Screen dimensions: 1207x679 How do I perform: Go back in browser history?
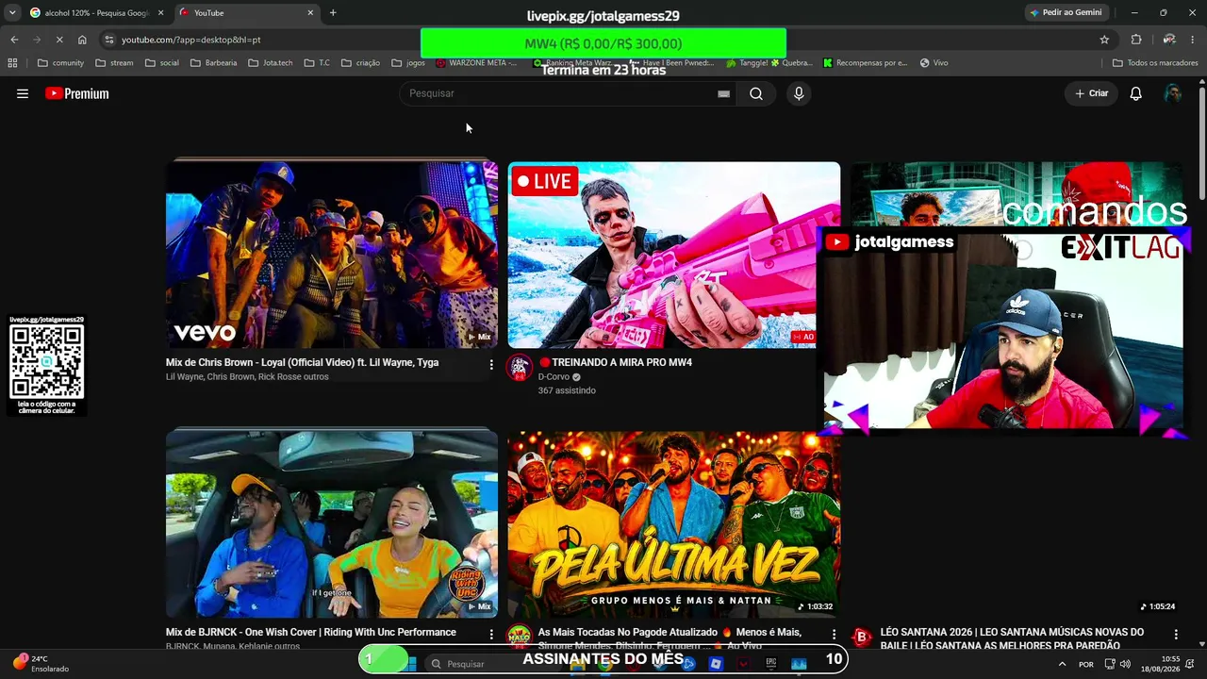tap(14, 40)
